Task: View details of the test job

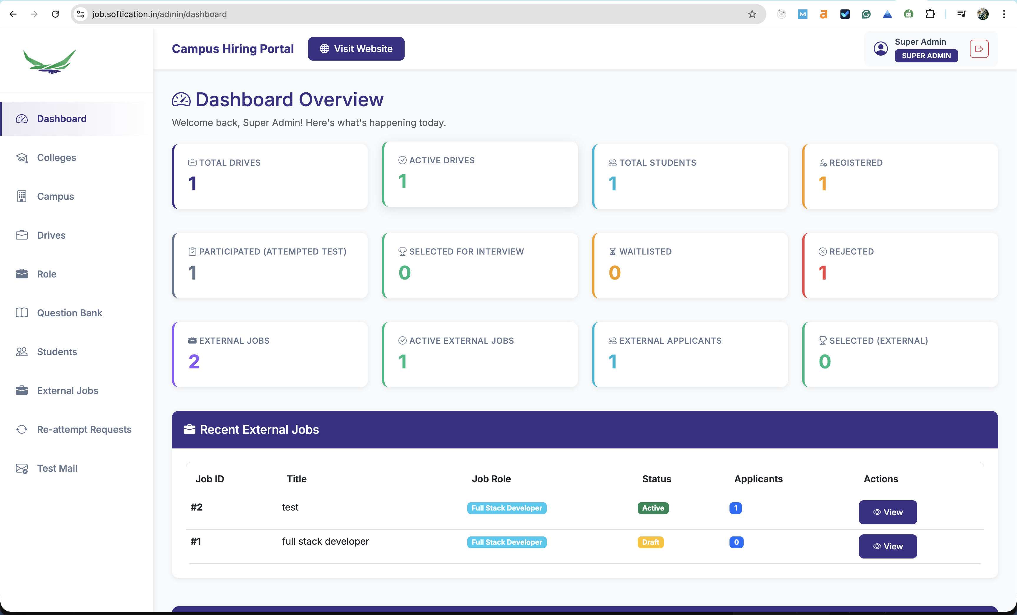Action: click(888, 512)
